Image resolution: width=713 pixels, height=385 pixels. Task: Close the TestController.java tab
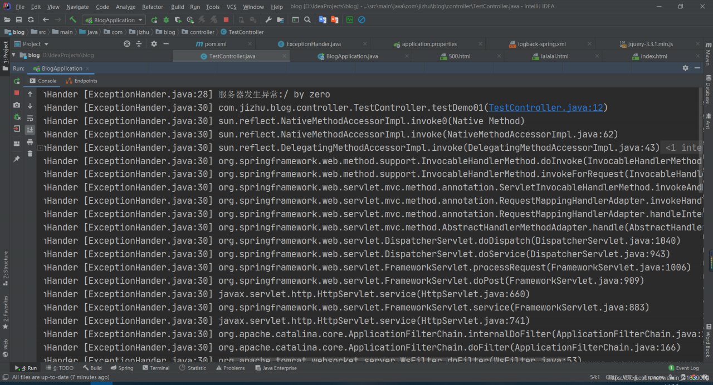pyautogui.click(x=285, y=56)
